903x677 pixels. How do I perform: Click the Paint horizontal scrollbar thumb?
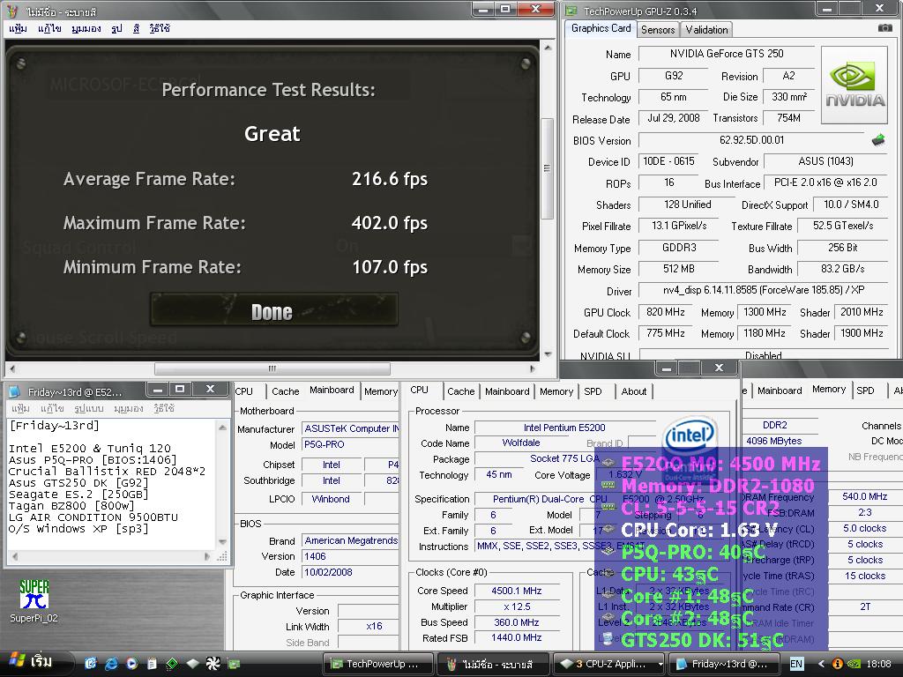[272, 368]
